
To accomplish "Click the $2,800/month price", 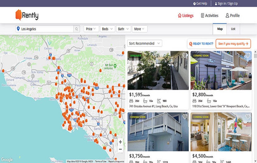I will [202, 95].
